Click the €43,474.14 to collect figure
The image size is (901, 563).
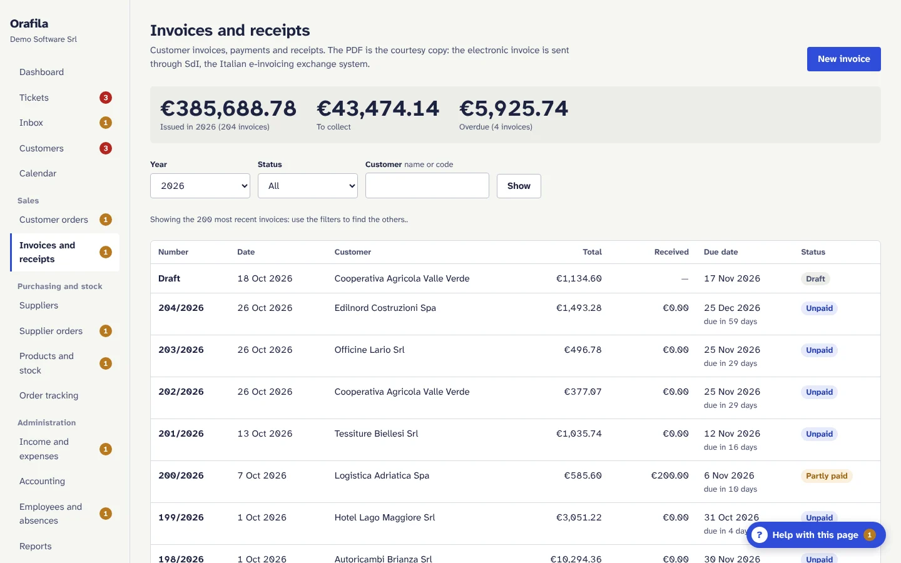pos(378,108)
